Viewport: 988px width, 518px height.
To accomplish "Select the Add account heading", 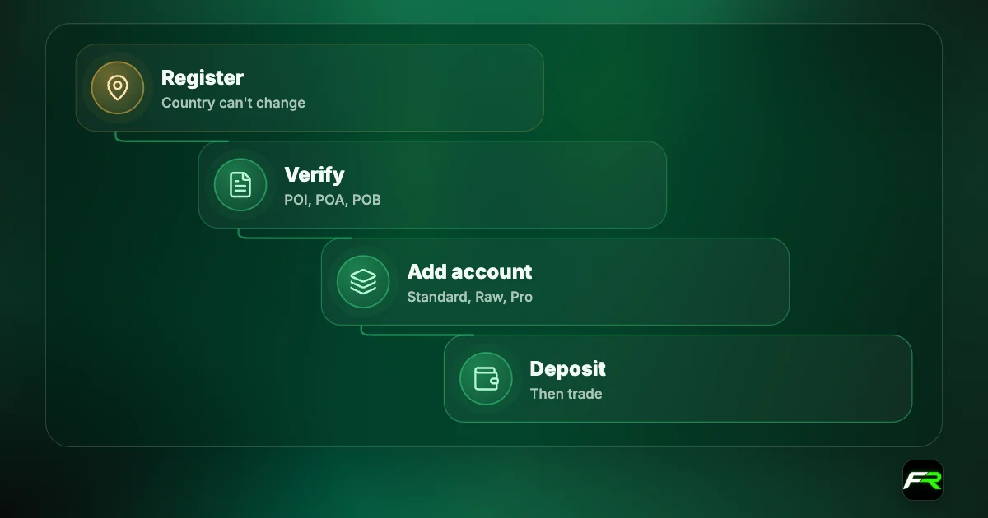I will pyautogui.click(x=469, y=271).
